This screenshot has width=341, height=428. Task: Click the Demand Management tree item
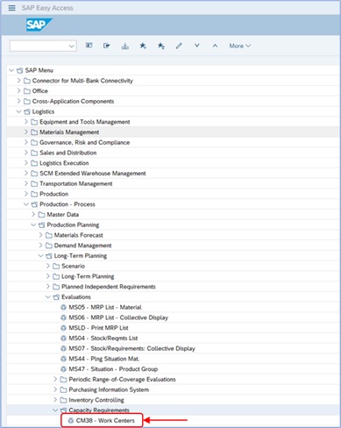(82, 246)
